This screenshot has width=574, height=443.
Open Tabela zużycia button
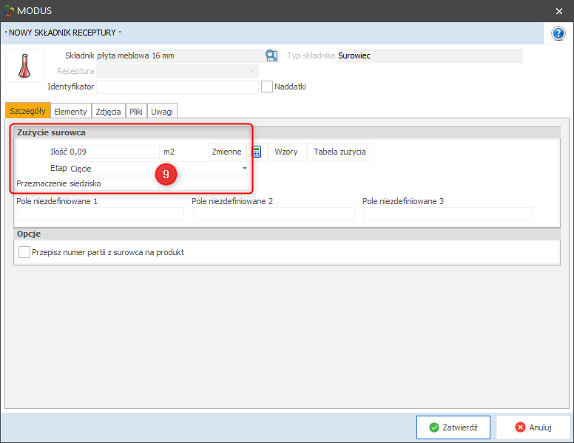pos(340,152)
